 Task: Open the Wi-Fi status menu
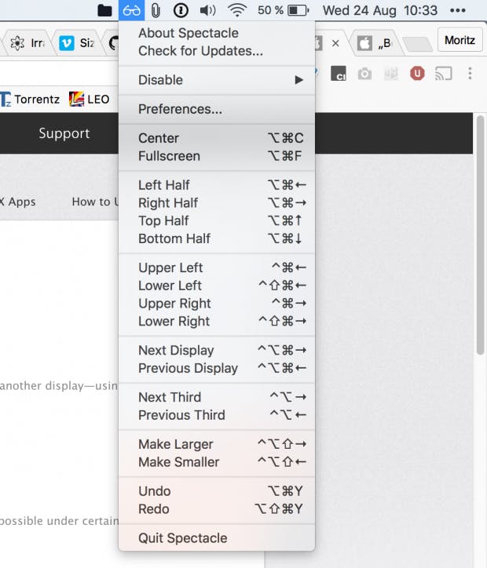[237, 10]
